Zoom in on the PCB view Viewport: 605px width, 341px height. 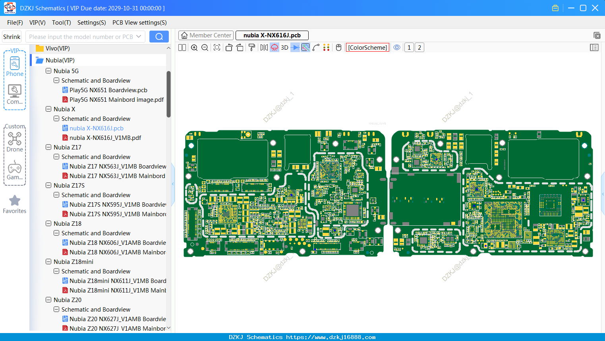pyautogui.click(x=194, y=48)
